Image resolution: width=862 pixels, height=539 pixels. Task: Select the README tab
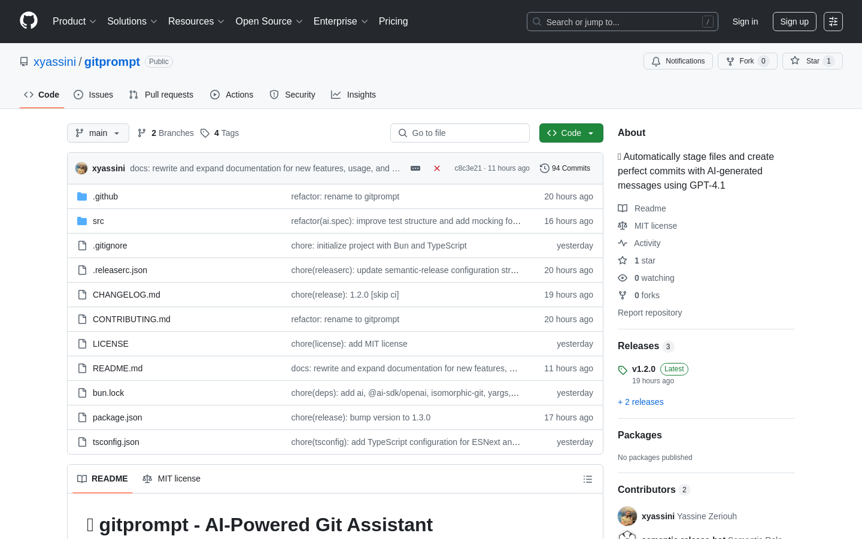tap(102, 479)
